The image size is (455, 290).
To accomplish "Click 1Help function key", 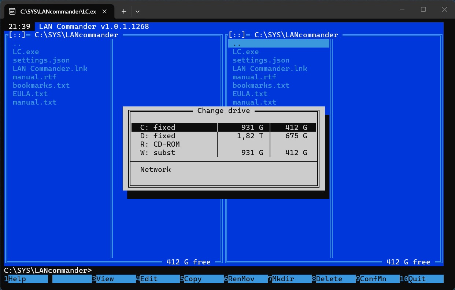I will tap(26, 279).
